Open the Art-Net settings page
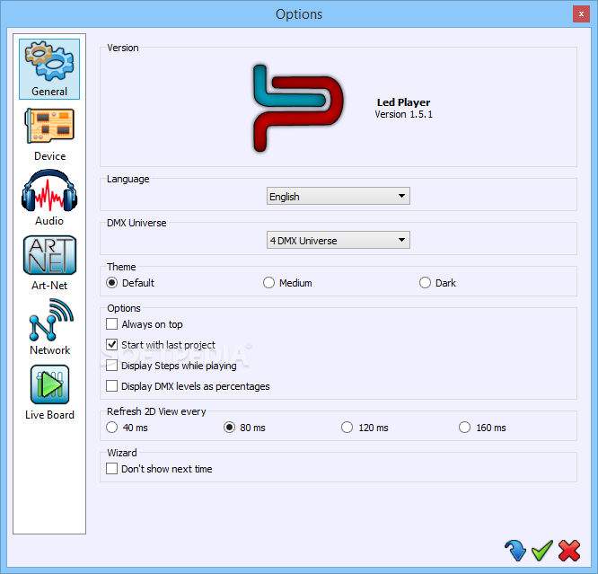 [x=49, y=262]
